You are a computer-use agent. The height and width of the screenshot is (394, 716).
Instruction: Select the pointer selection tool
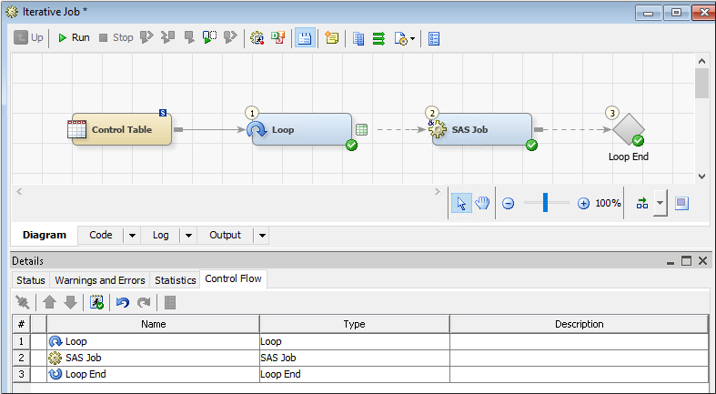[x=462, y=203]
